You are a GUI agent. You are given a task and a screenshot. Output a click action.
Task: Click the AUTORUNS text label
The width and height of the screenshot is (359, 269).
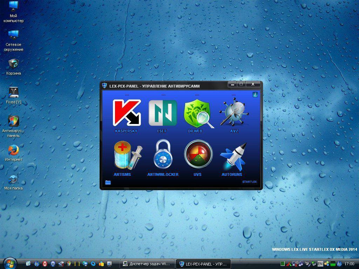pos(232,174)
